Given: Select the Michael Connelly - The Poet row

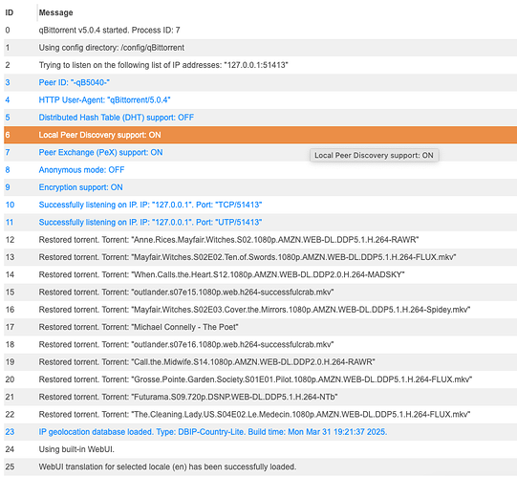Looking at the screenshot, I should (x=260, y=327).
